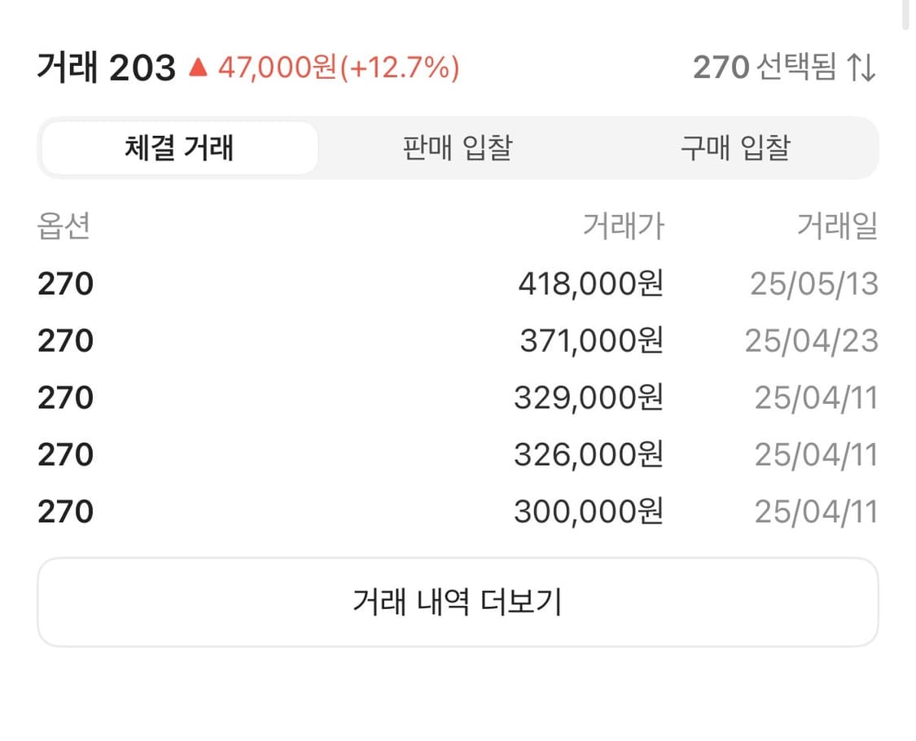Image resolution: width=916 pixels, height=741 pixels.
Task: Click the size 270 label in first row
Action: (x=64, y=283)
